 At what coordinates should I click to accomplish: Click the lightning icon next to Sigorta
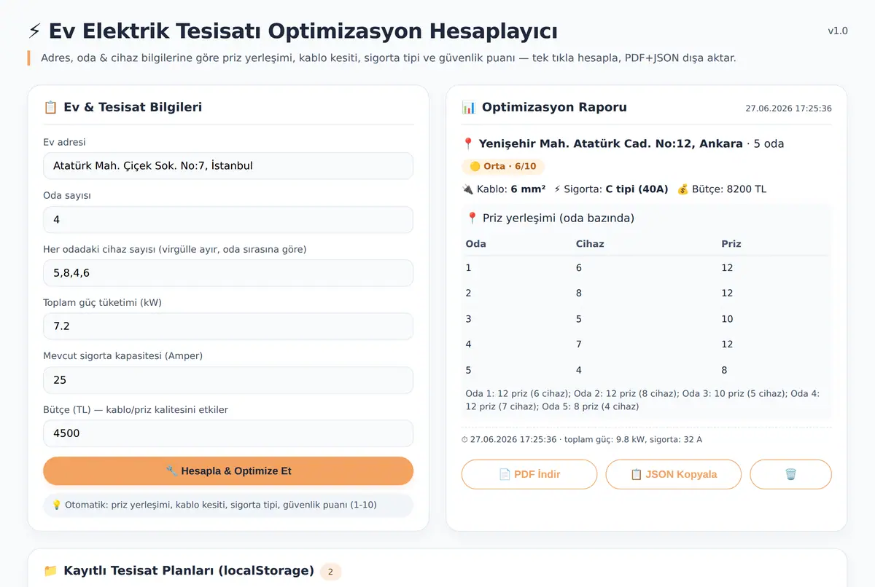coord(558,189)
